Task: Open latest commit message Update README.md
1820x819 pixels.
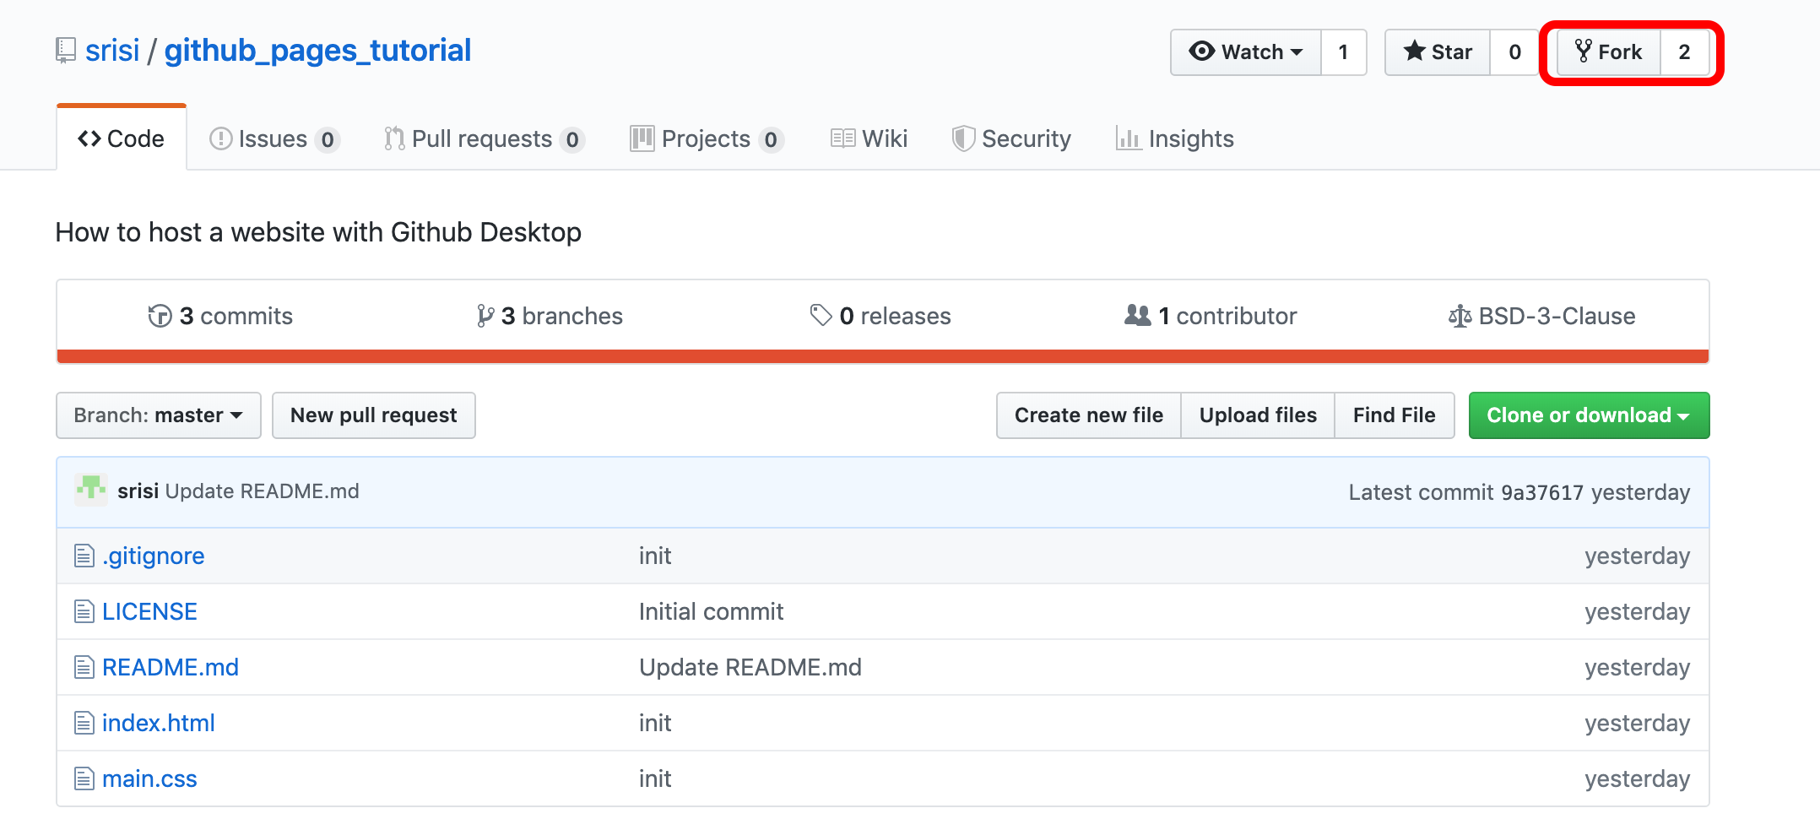Action: [263, 491]
